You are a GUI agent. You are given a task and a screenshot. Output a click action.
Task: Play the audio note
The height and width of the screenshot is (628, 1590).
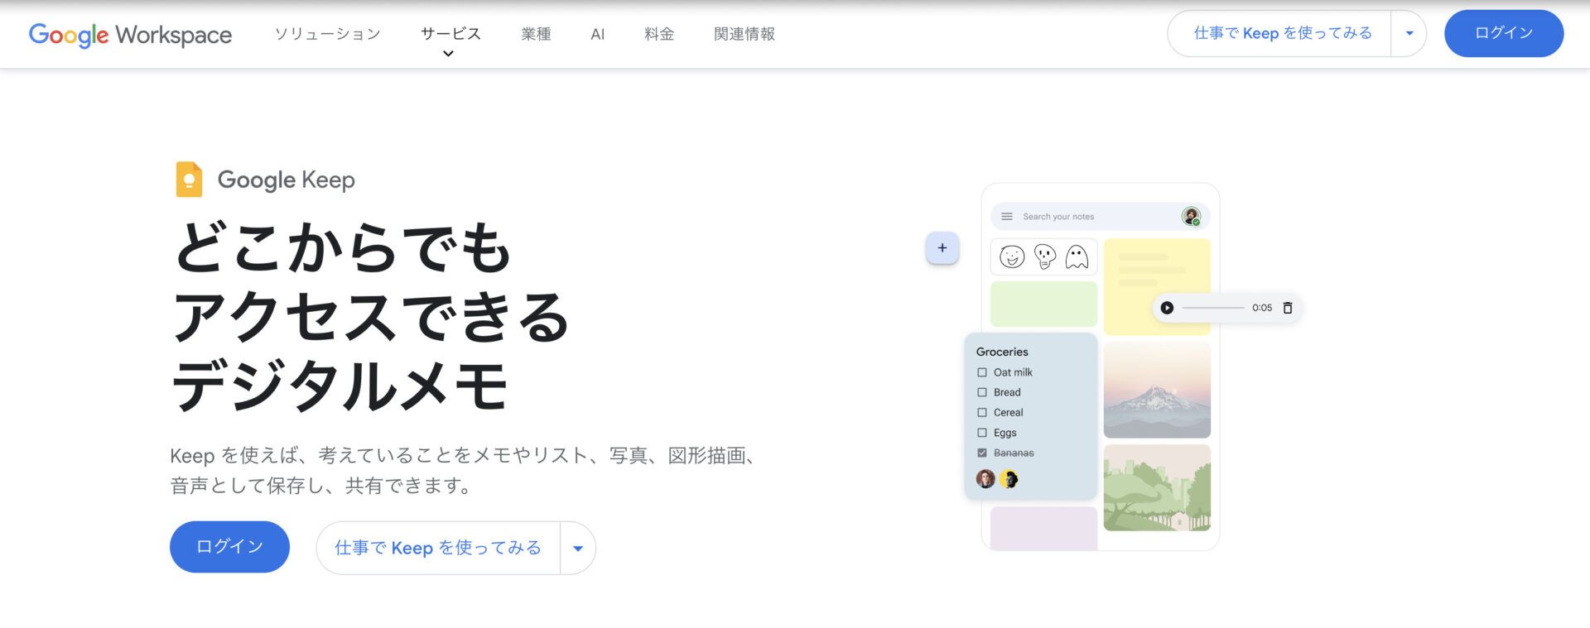1167,308
